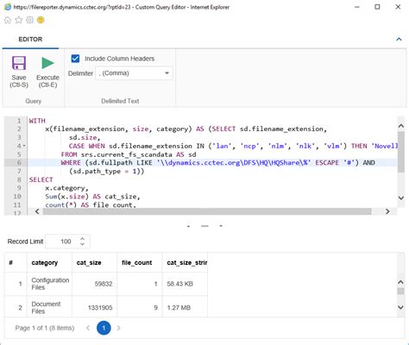
Task: Fold code at line 4 marker
Action: [24, 146]
